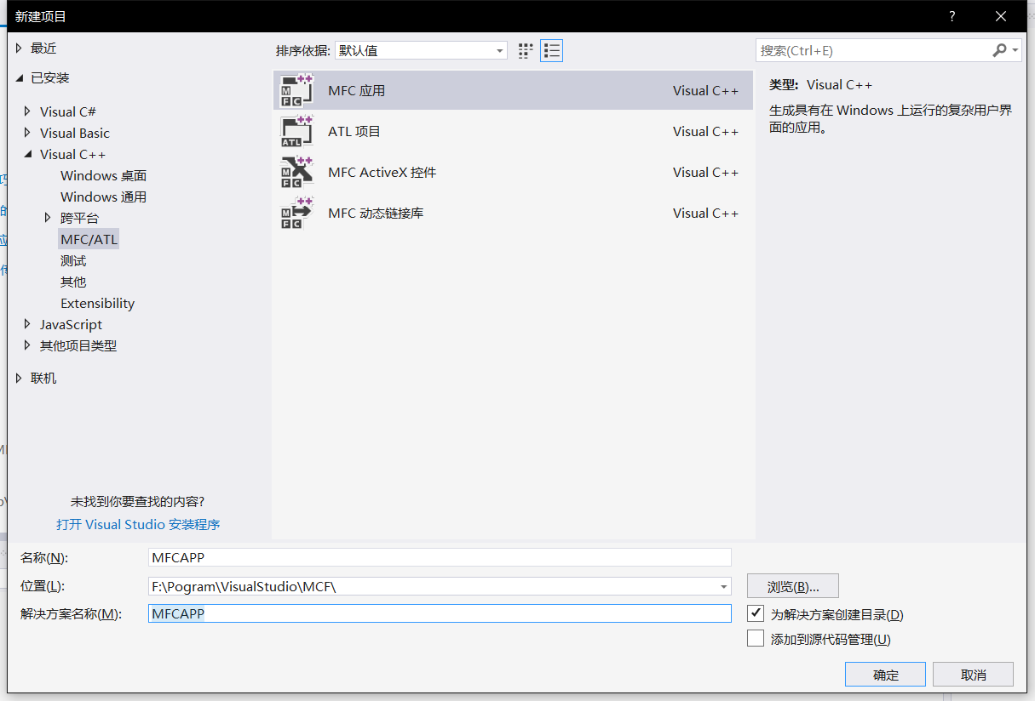Select Extensibility category

pyautogui.click(x=97, y=303)
